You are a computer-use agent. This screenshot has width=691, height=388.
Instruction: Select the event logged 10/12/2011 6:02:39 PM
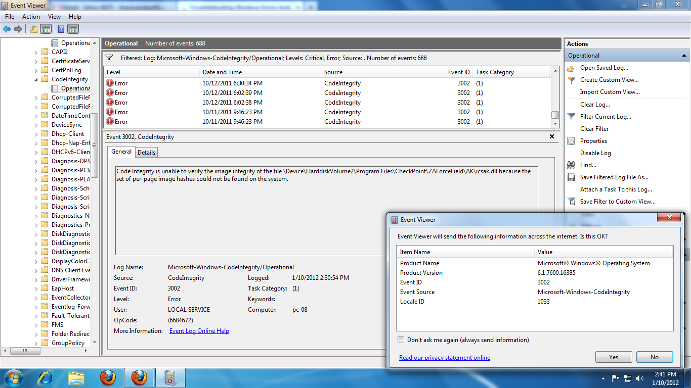pyautogui.click(x=327, y=93)
